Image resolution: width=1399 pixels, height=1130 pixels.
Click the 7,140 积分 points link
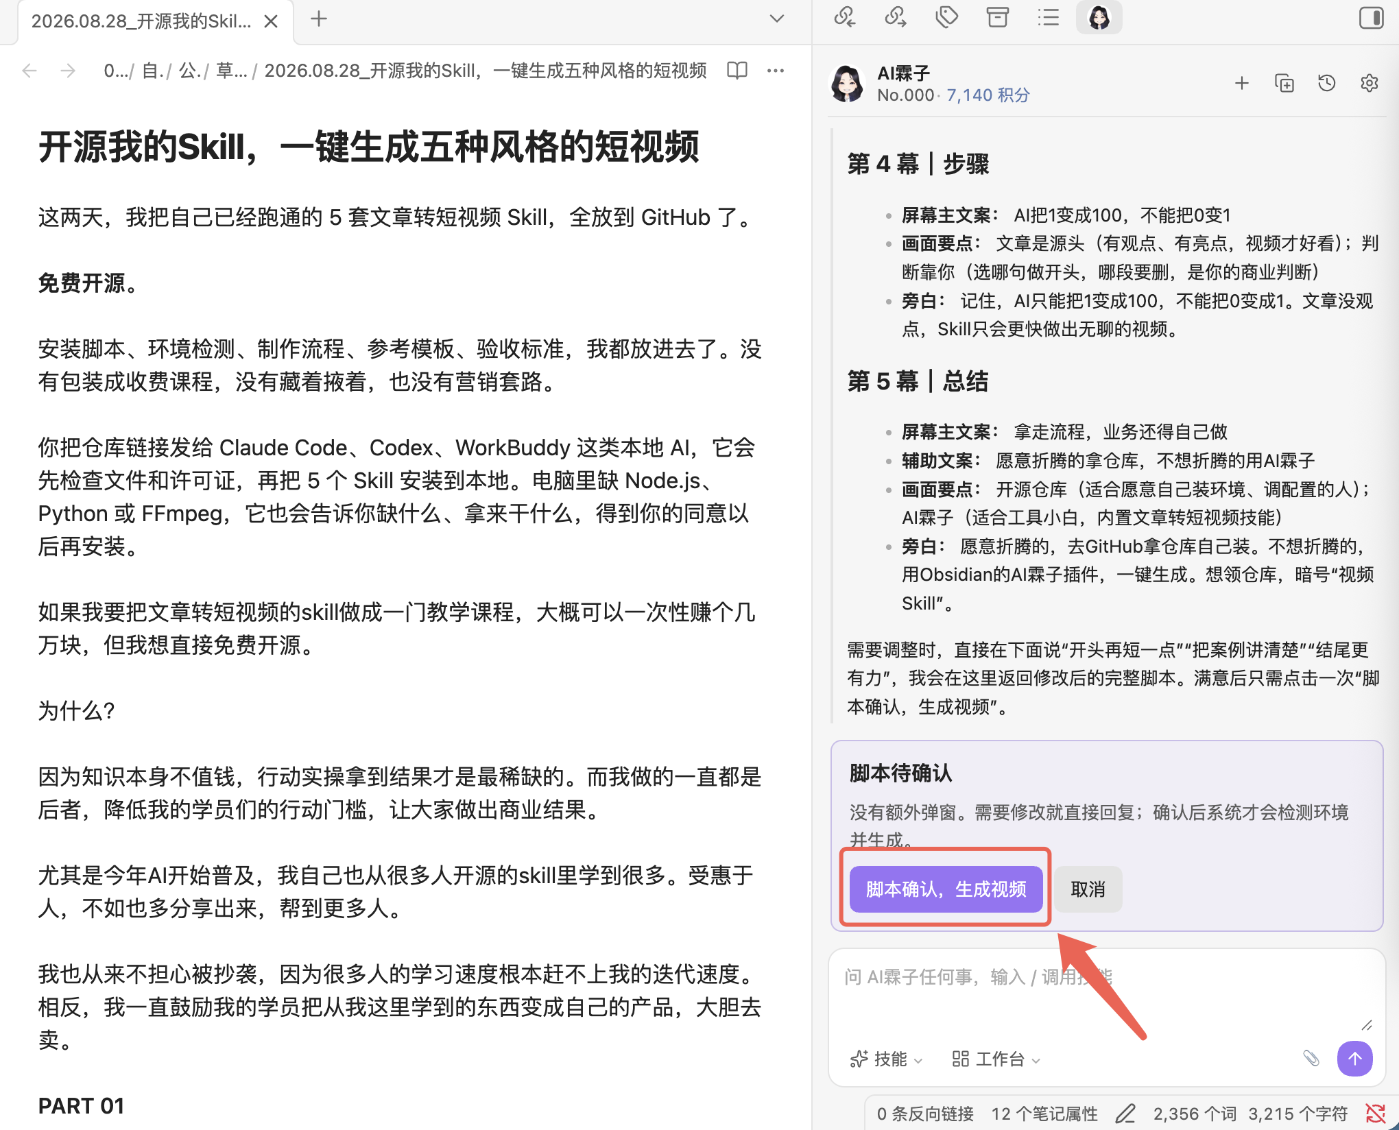[988, 95]
